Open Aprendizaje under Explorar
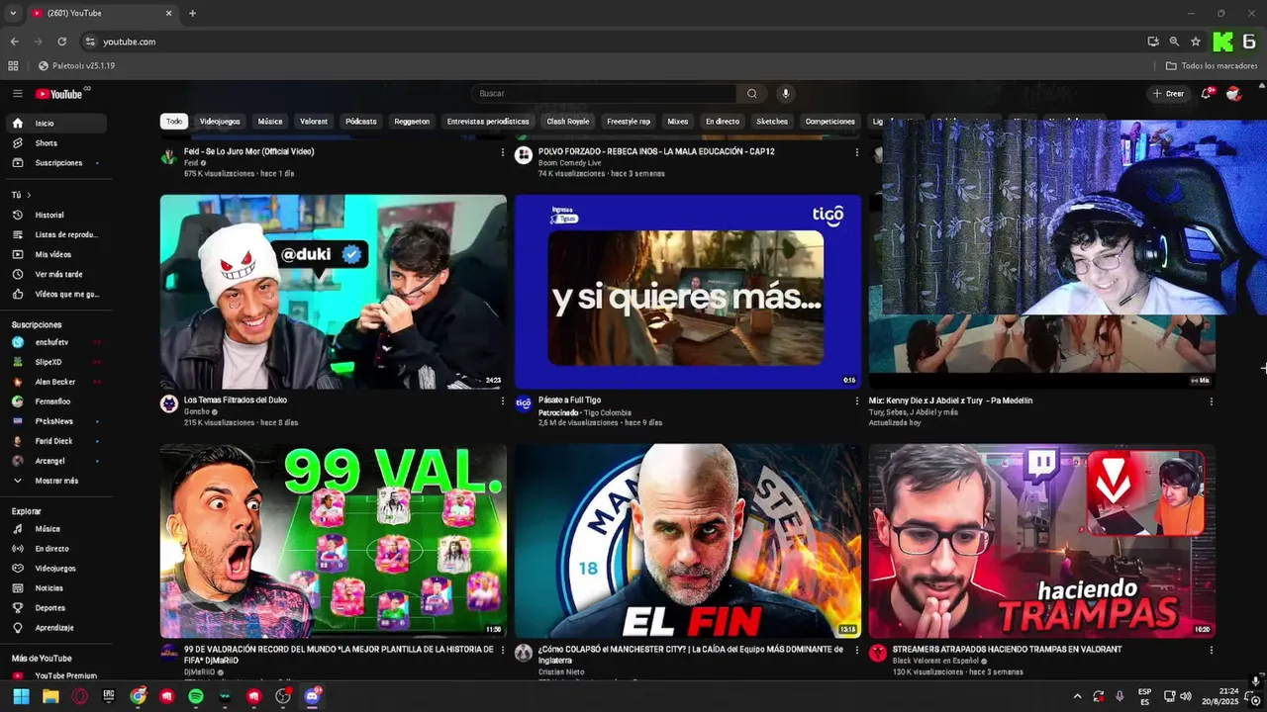The height and width of the screenshot is (712, 1267). click(56, 628)
